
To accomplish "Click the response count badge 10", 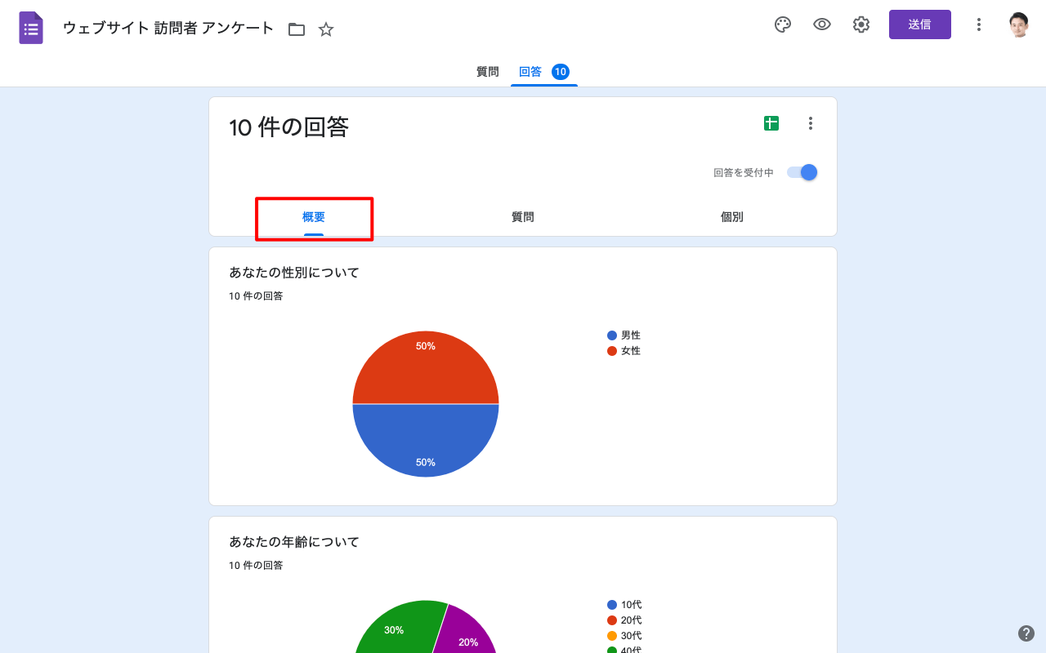I will [x=561, y=72].
